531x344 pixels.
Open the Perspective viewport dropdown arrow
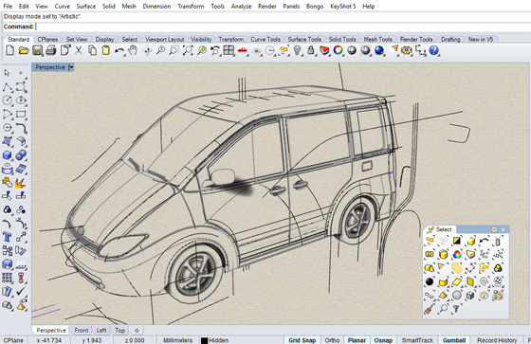(x=71, y=67)
